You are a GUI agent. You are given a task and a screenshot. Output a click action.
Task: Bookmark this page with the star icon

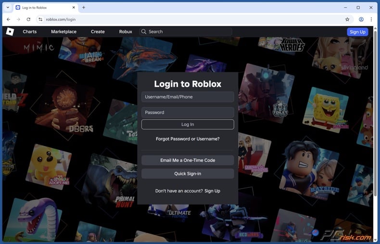[x=347, y=19]
